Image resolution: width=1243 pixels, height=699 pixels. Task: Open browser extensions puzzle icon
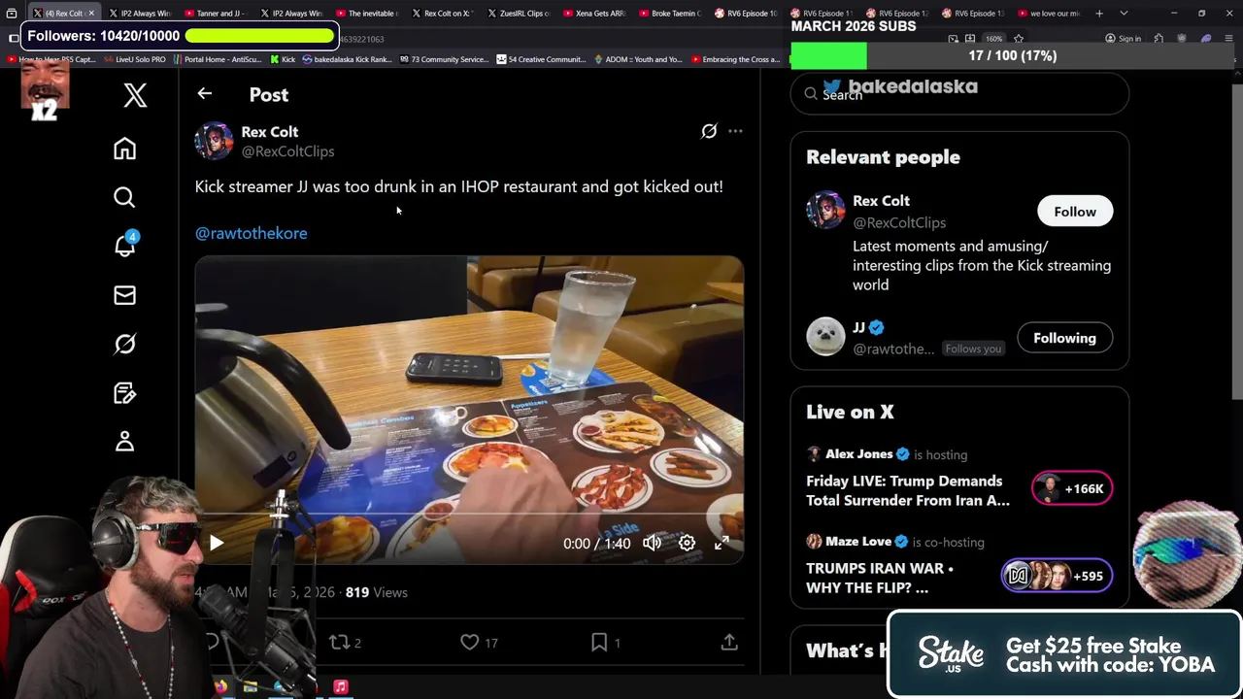click(x=1159, y=39)
